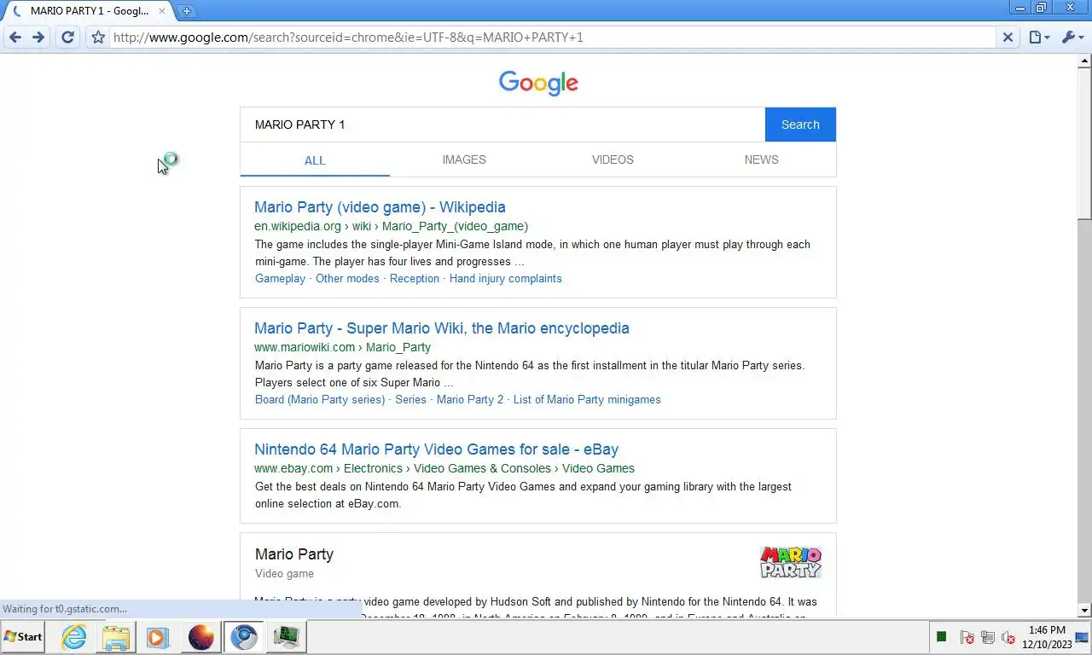Click the Show desktop tray icon
This screenshot has width=1092, height=655.
point(1082,637)
